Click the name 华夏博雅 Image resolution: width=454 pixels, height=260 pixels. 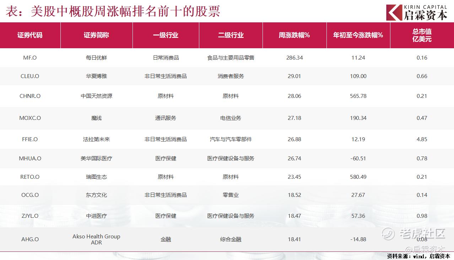point(96,76)
